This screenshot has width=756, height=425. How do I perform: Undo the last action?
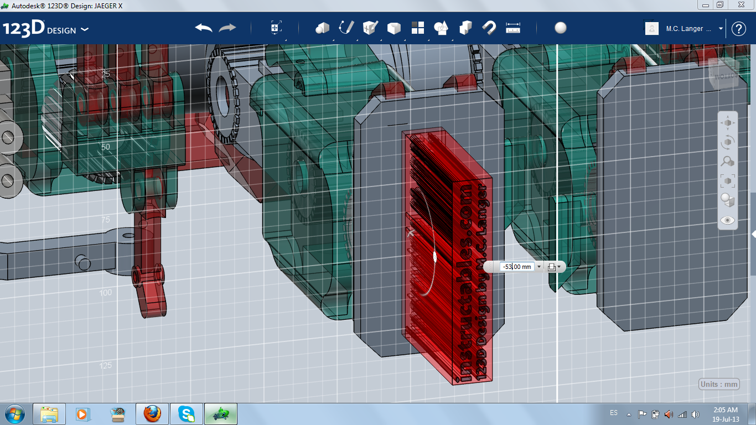pyautogui.click(x=204, y=28)
